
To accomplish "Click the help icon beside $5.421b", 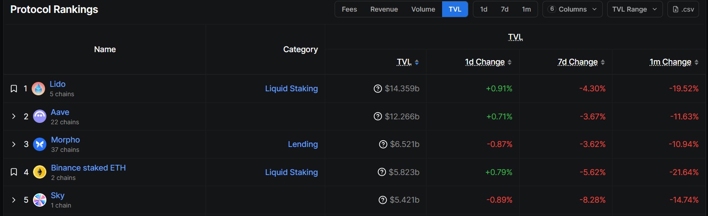I will coord(382,200).
